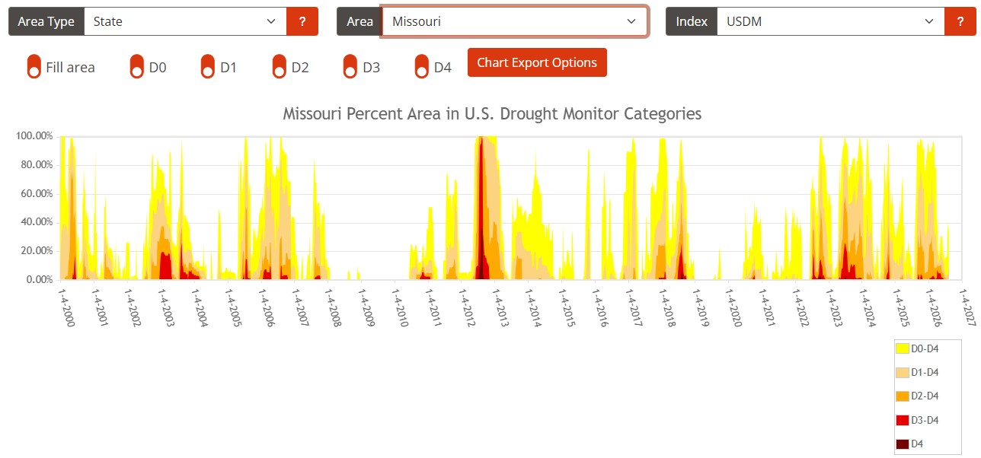The height and width of the screenshot is (458, 981).
Task: Open the Index USDM dropdown
Action: tap(831, 21)
